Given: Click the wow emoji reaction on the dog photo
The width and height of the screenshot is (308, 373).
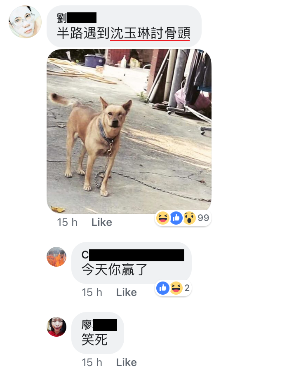Looking at the screenshot, I should point(190,218).
